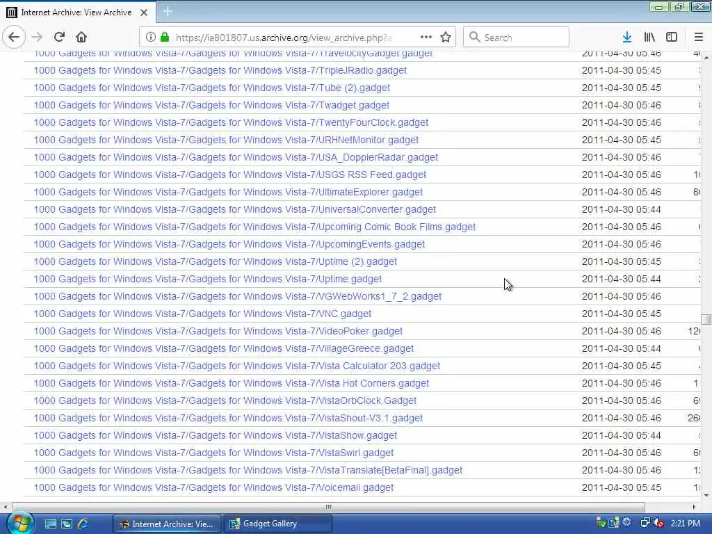
Task: Open VistaOrbClock.Gadget link
Action: click(x=225, y=400)
